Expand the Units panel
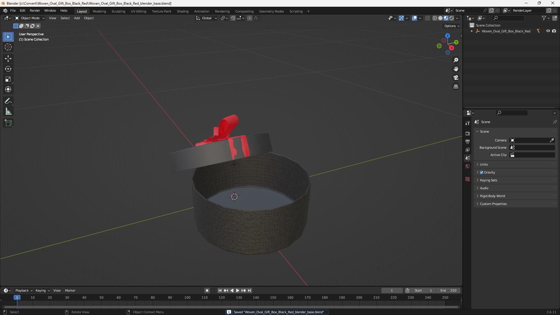This screenshot has width=560, height=315. pos(515,164)
